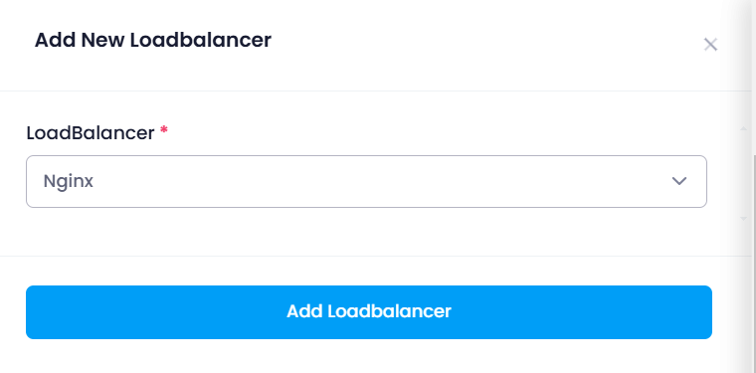Click empty area left of chevron in select

tap(386, 181)
